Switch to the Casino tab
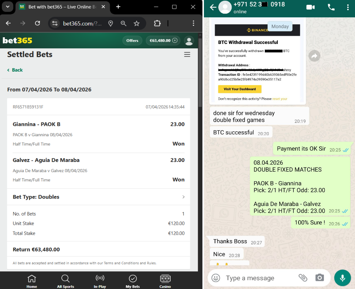 [x=165, y=281]
